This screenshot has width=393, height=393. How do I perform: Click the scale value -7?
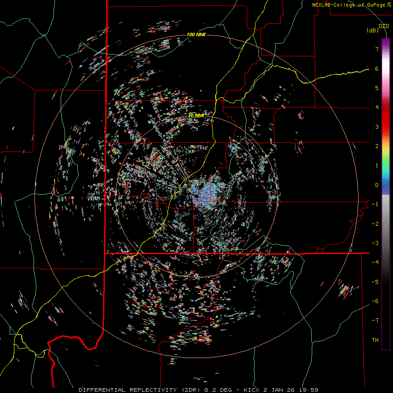[x=375, y=321]
